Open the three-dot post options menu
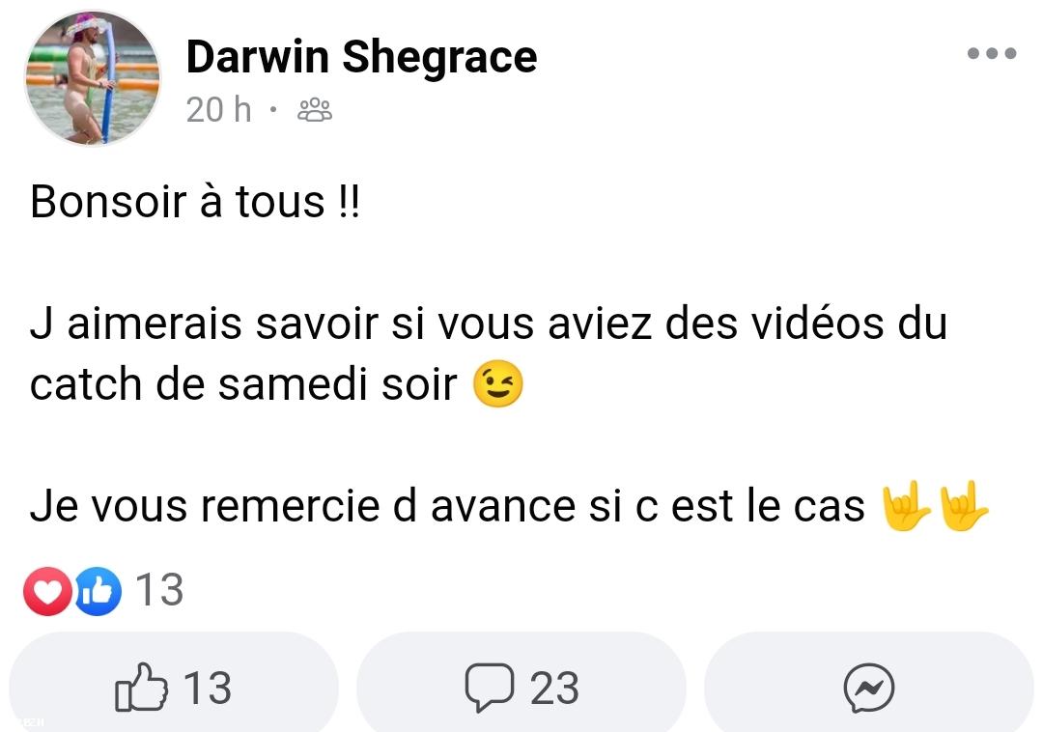 991,53
